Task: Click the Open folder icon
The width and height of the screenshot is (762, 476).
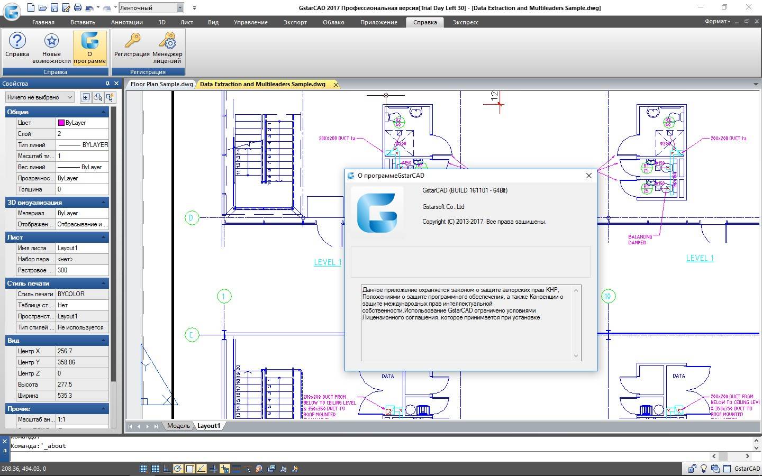Action: point(42,7)
